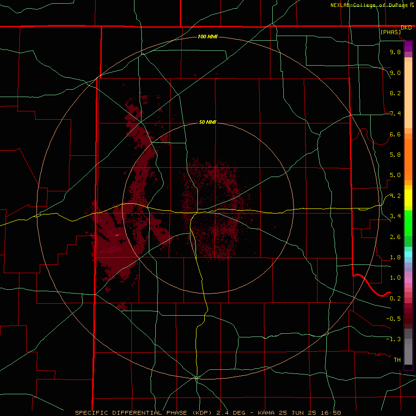This screenshot has height=416, width=416.
Task: Click the pink segment of color bar
Action: [x=408, y=280]
